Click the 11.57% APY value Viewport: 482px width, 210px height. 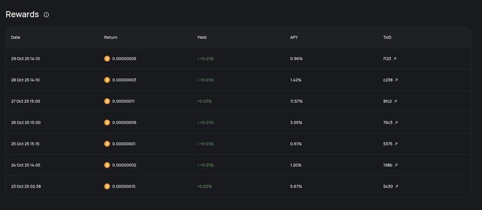click(297, 101)
